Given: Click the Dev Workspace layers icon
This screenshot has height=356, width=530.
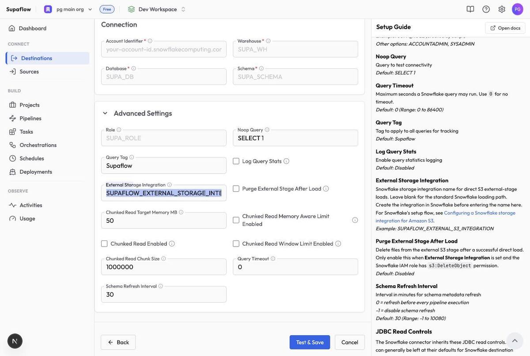Looking at the screenshot, I should 131,9.
